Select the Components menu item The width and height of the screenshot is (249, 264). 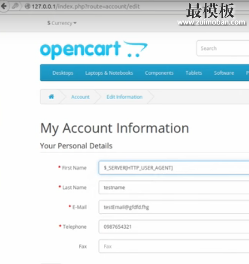click(159, 73)
